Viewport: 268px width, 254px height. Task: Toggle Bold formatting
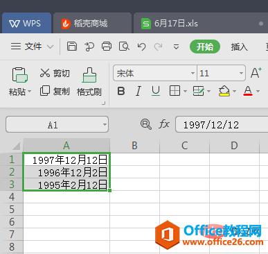pos(121,91)
